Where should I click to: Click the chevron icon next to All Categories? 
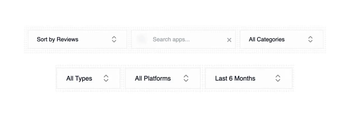coord(310,39)
